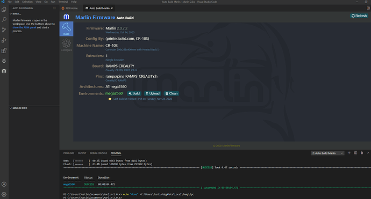Open the Terminal menu

click(x=63, y=2)
